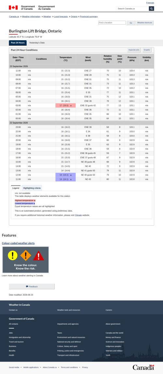Select the Legend tab

pyautogui.click(x=16, y=188)
